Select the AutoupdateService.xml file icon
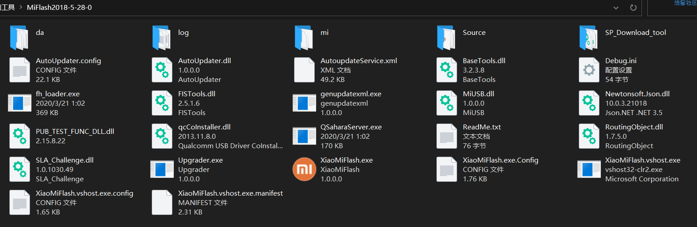Viewport: 697px width, 227px height. coord(304,70)
